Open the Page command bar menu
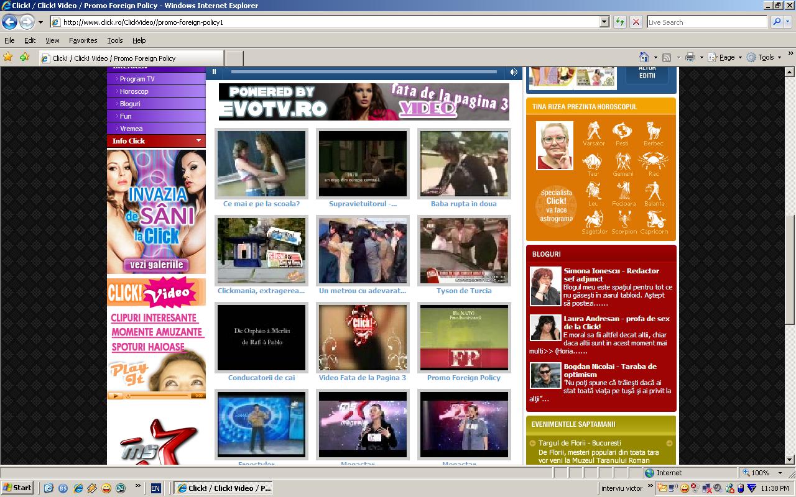 point(725,57)
